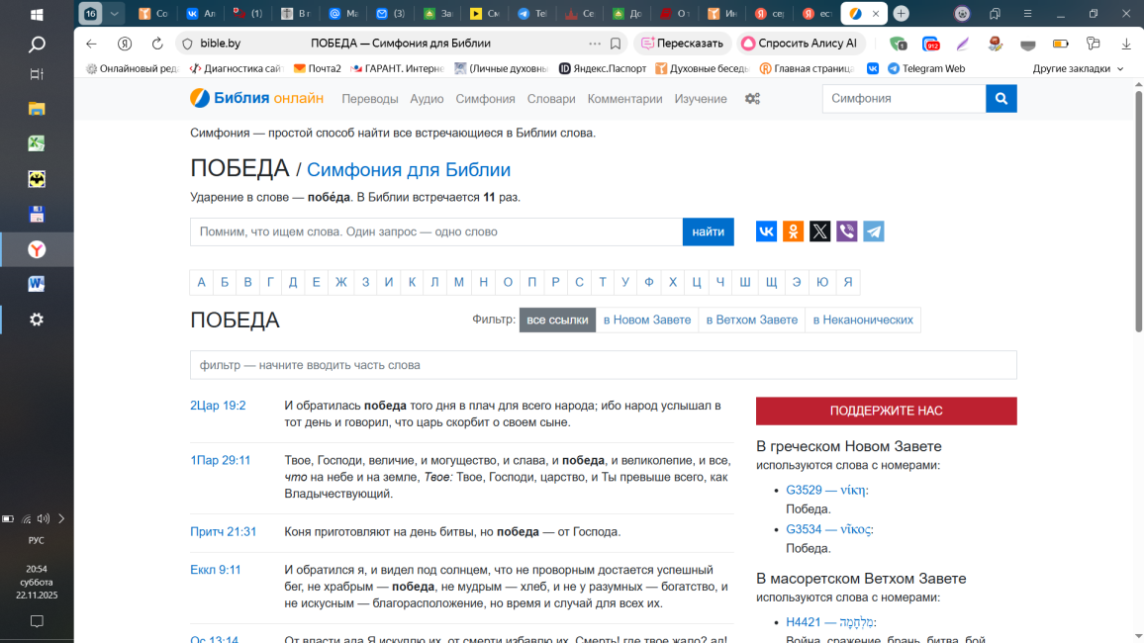The height and width of the screenshot is (643, 1144).
Task: Share via the Telegram icon
Action: tap(873, 231)
